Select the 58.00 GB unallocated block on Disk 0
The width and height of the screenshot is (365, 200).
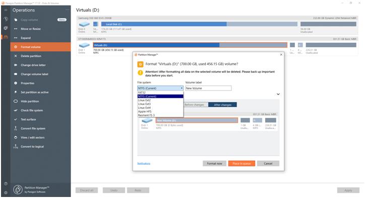pyautogui.click(x=328, y=24)
